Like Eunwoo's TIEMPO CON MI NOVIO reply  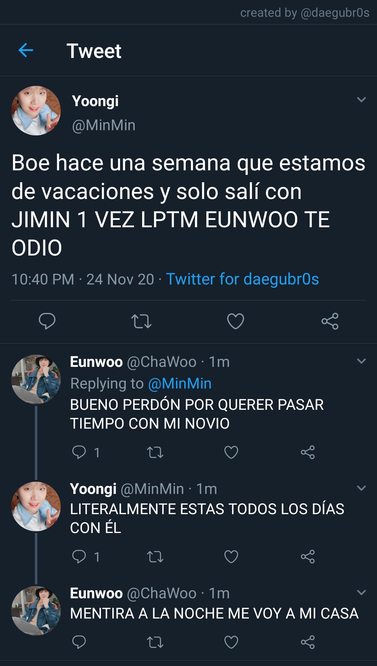(231, 452)
